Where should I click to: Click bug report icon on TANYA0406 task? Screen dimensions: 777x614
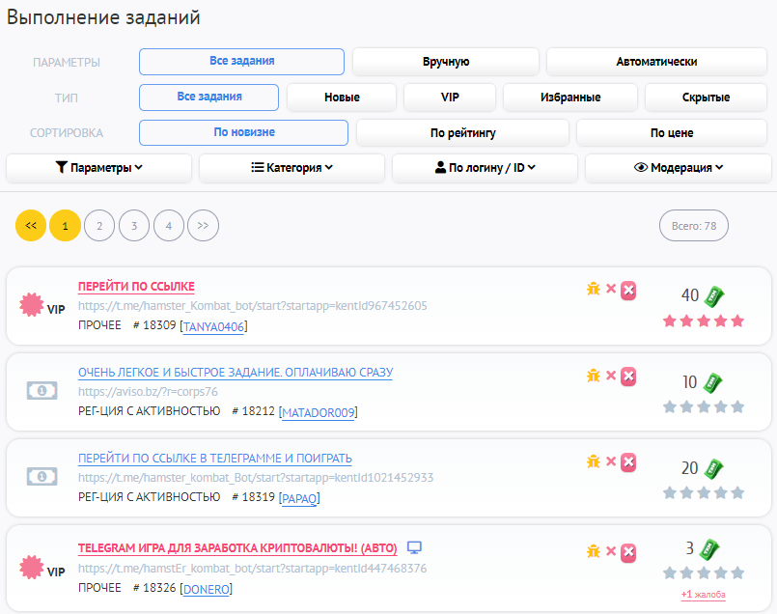[x=594, y=289]
